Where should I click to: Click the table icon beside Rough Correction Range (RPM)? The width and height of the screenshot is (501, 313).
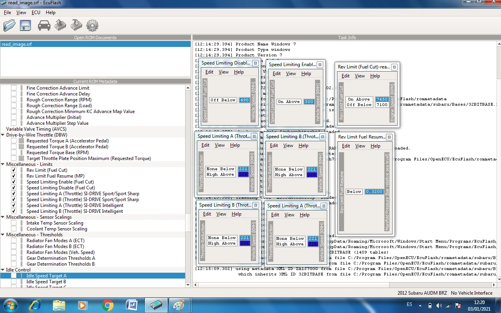(22, 100)
